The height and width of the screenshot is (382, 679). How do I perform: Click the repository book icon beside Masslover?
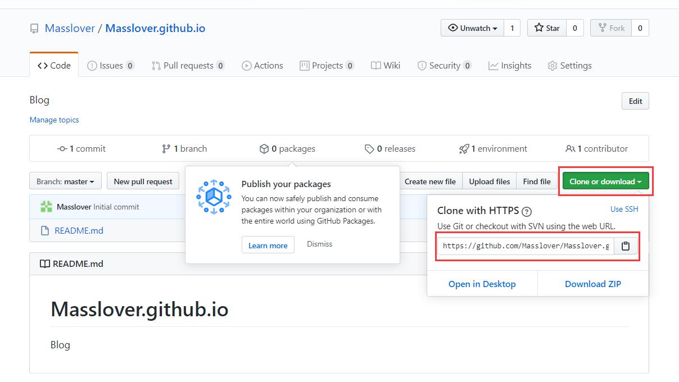click(34, 29)
